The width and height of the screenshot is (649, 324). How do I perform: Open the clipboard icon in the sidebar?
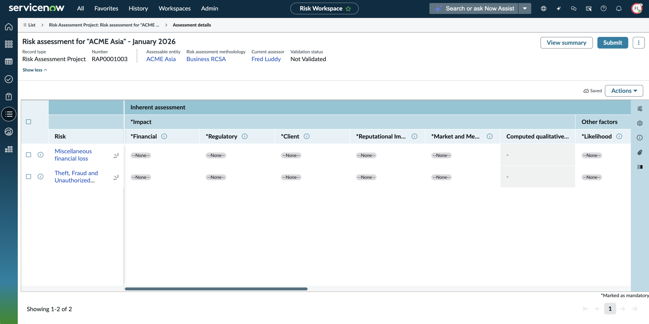click(x=9, y=97)
